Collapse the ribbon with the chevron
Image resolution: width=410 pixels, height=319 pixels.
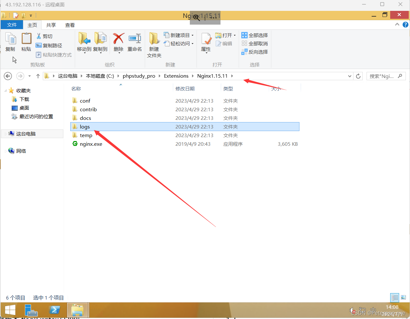pyautogui.click(x=397, y=25)
